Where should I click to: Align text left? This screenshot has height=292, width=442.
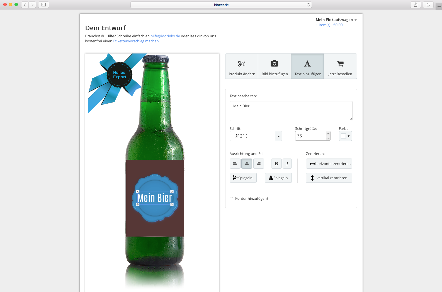point(235,164)
